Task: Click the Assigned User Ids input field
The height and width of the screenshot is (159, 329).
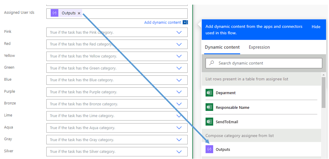Action: [x=117, y=13]
